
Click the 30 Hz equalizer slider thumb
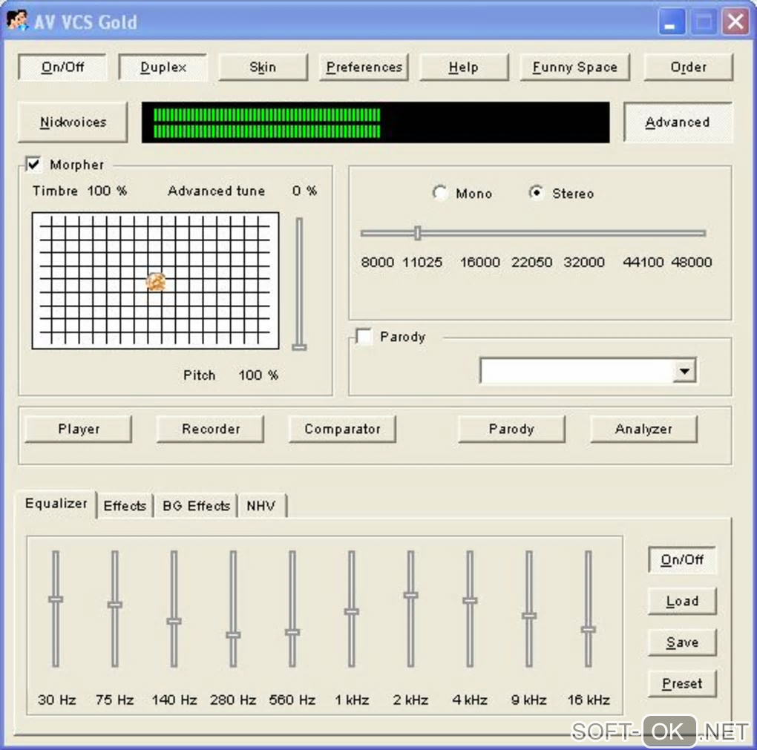[56, 599]
